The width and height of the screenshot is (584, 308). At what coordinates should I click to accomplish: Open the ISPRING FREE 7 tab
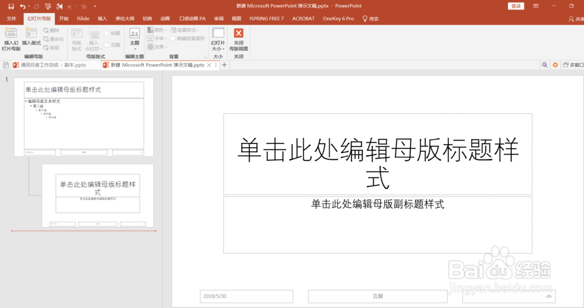(x=266, y=19)
